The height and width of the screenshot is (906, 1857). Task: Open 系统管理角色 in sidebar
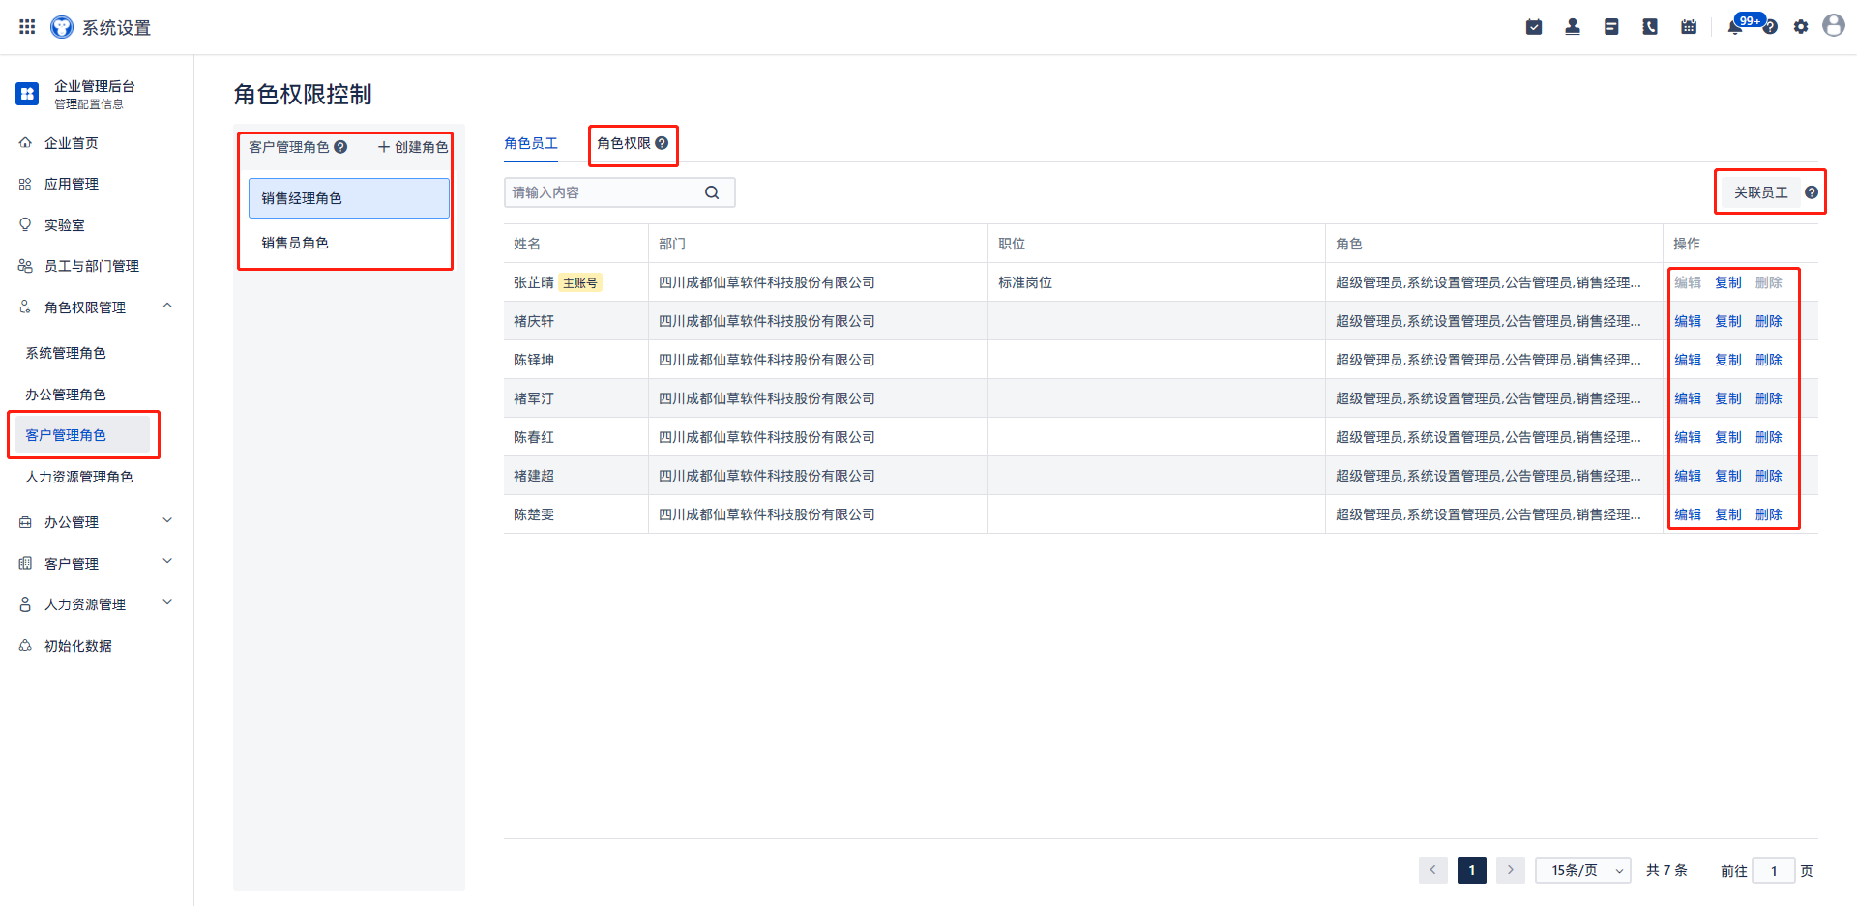[66, 353]
